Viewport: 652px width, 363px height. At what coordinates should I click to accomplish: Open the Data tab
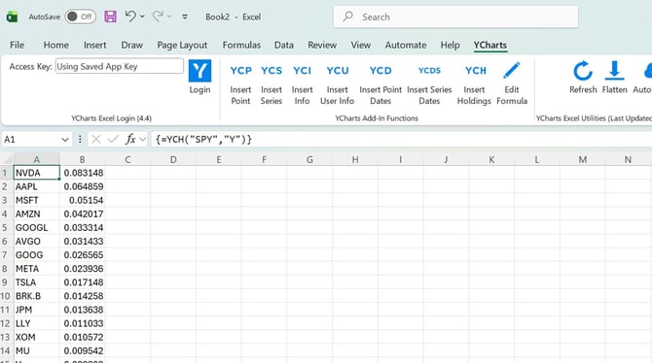[x=284, y=45]
